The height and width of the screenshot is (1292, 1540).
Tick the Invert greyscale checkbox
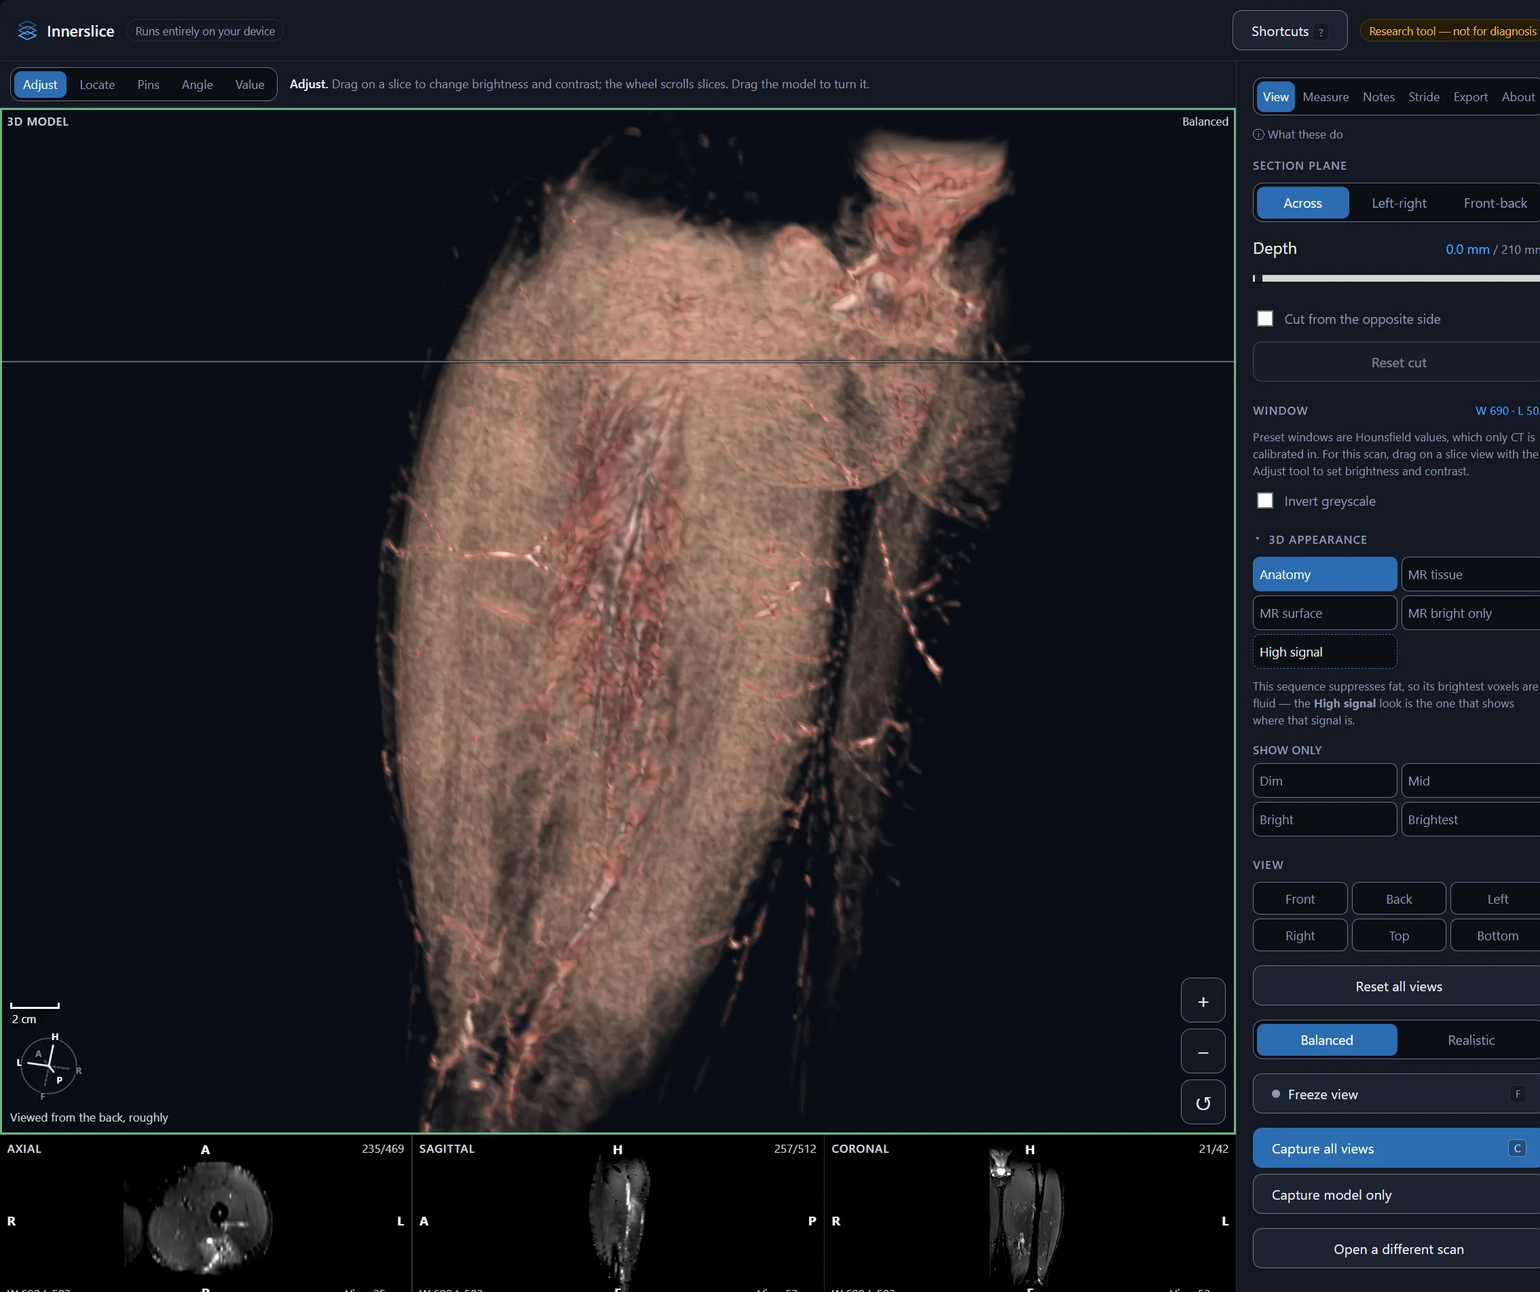(x=1265, y=500)
